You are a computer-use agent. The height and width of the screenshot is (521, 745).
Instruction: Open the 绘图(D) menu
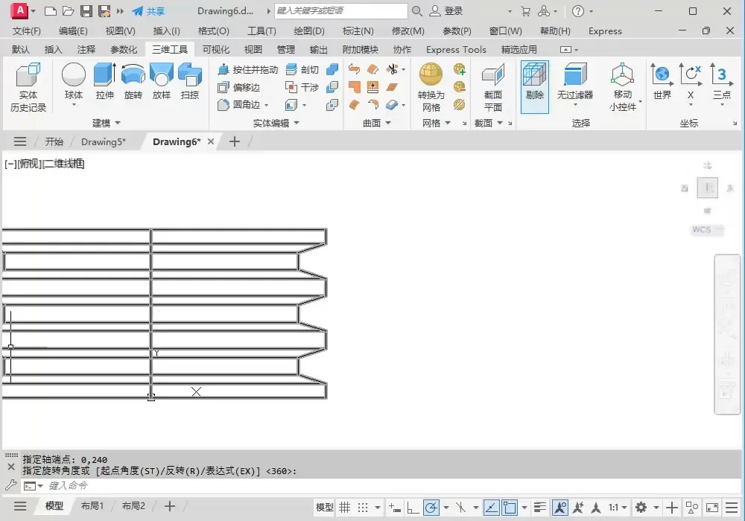(309, 31)
